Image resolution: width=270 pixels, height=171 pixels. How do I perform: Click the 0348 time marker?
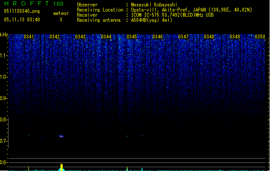209,36
